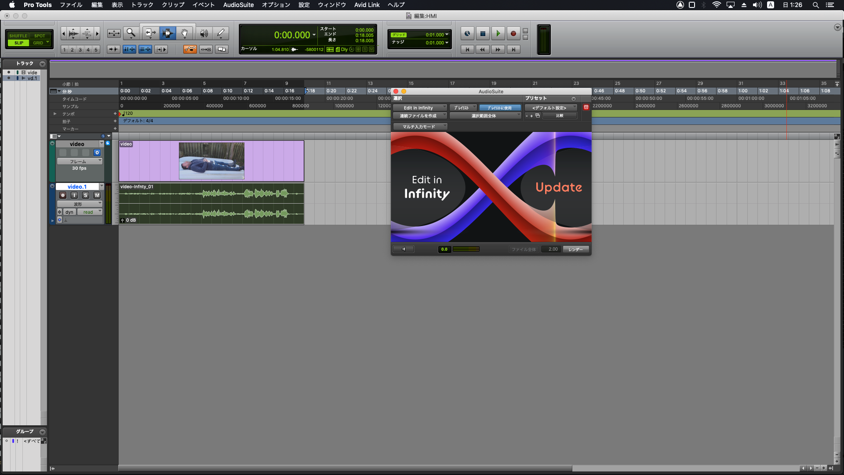Open the read automation mode dropdown
Viewport: 844px width, 475px height.
[90, 212]
